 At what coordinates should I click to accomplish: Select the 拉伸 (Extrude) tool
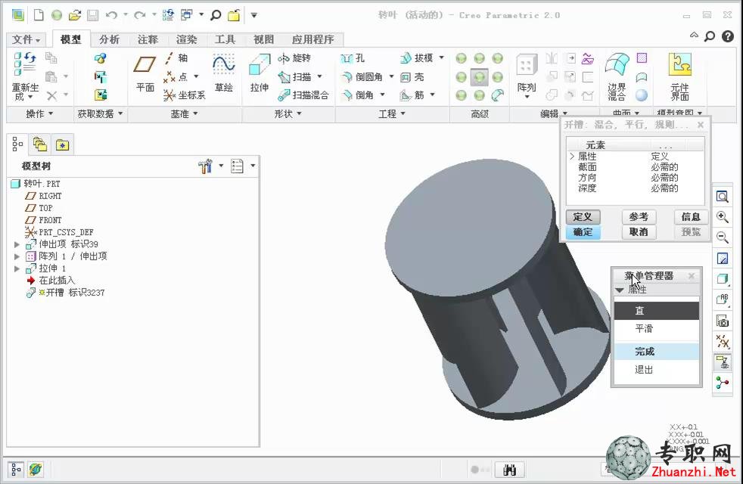point(260,73)
